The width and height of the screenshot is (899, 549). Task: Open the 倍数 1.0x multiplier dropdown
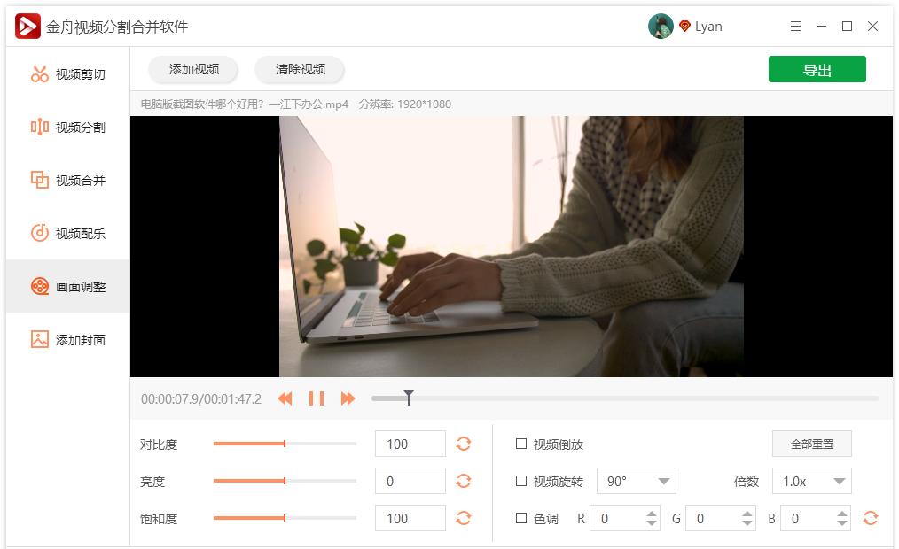click(x=809, y=481)
